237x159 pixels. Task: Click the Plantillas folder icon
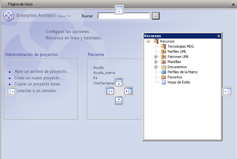[x=164, y=62]
